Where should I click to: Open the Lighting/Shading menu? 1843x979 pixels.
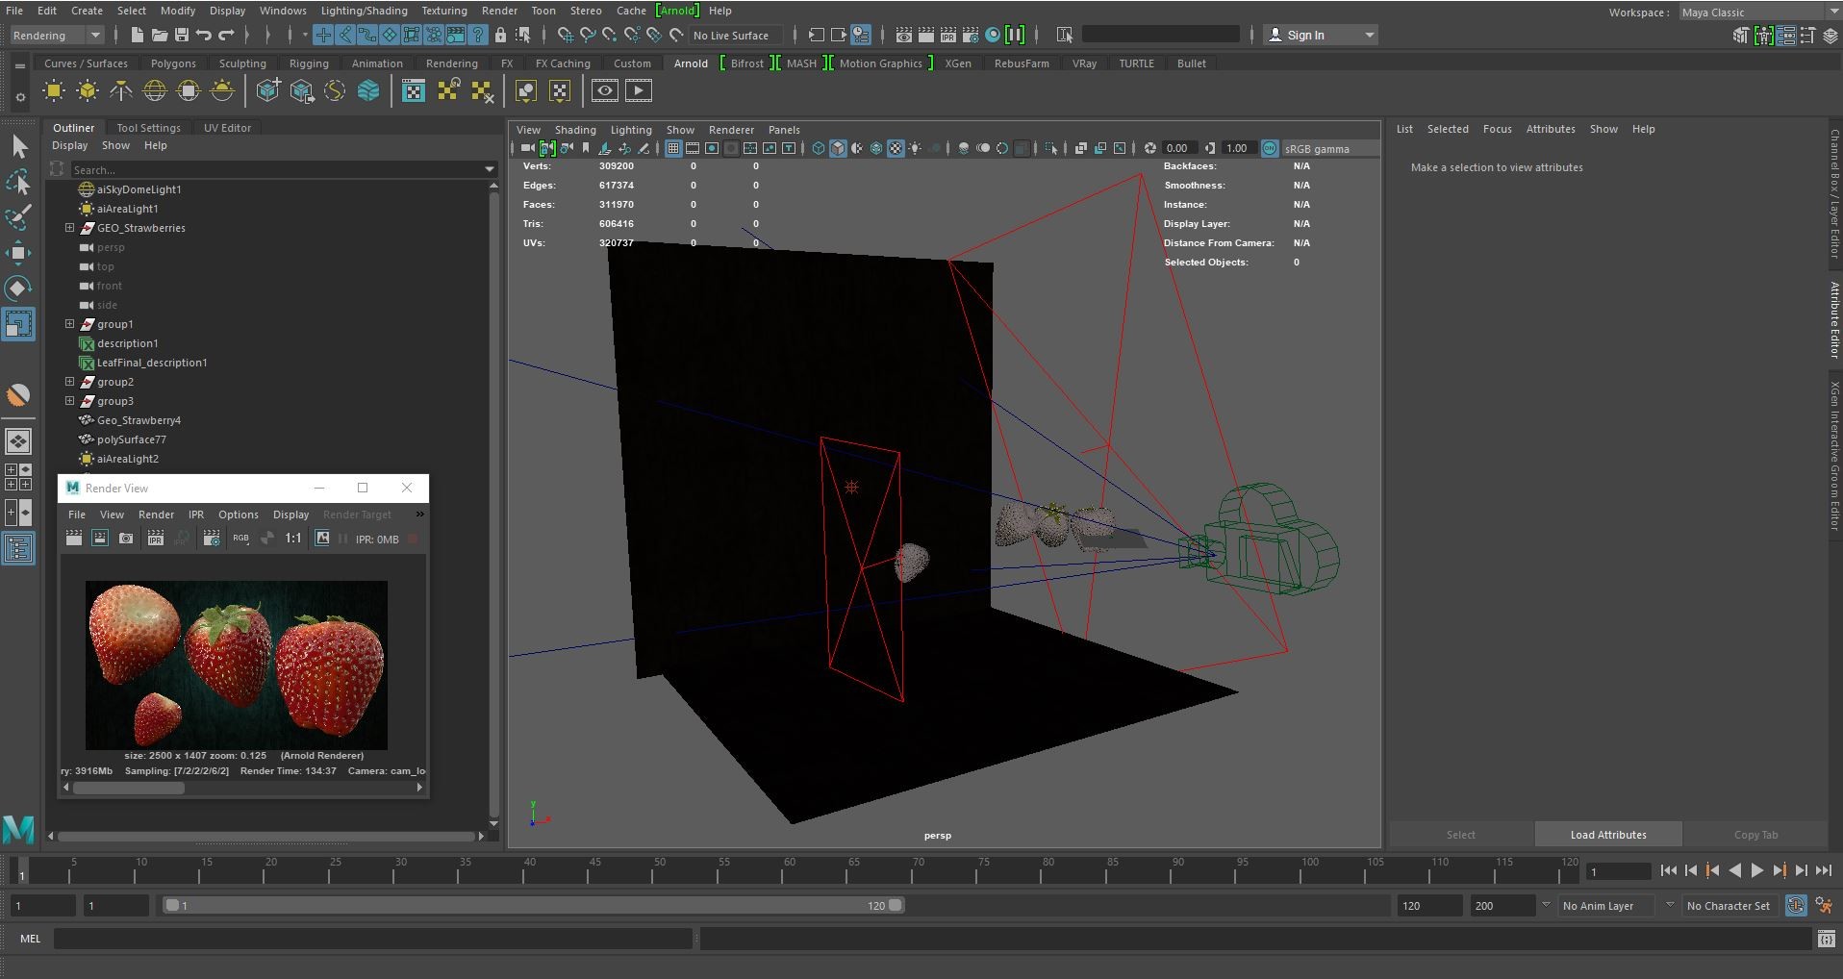[364, 11]
